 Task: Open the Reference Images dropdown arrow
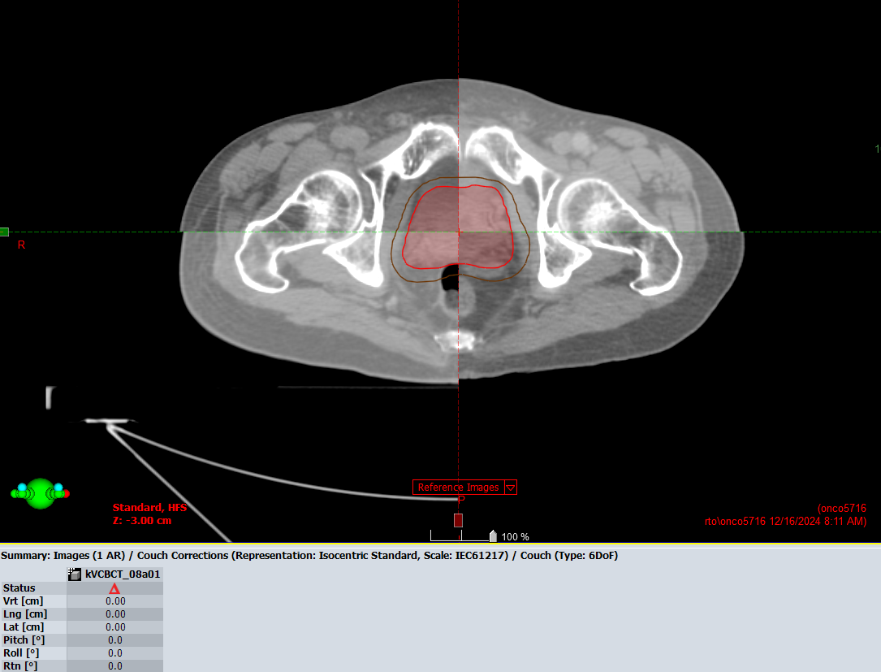[511, 488]
